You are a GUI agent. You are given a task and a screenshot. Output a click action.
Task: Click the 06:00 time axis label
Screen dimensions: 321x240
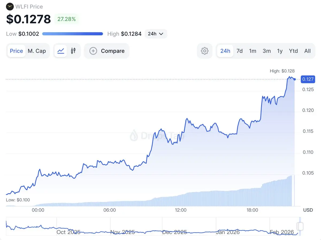coord(110,210)
